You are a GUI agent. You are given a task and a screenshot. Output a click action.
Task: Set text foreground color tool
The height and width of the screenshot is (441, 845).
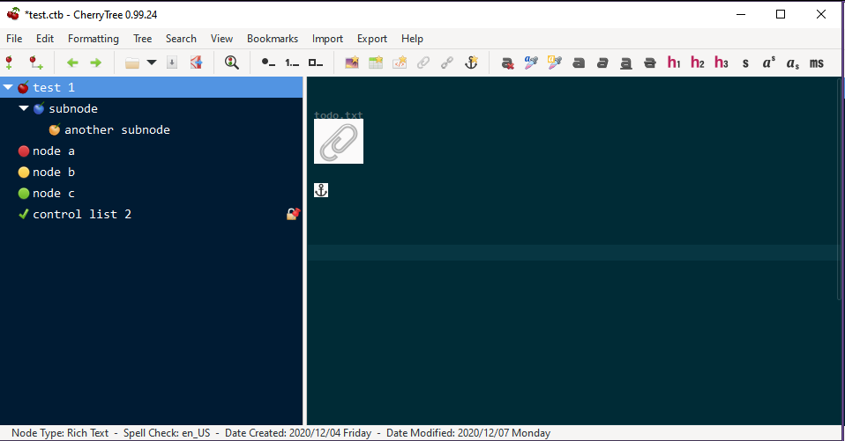point(531,62)
